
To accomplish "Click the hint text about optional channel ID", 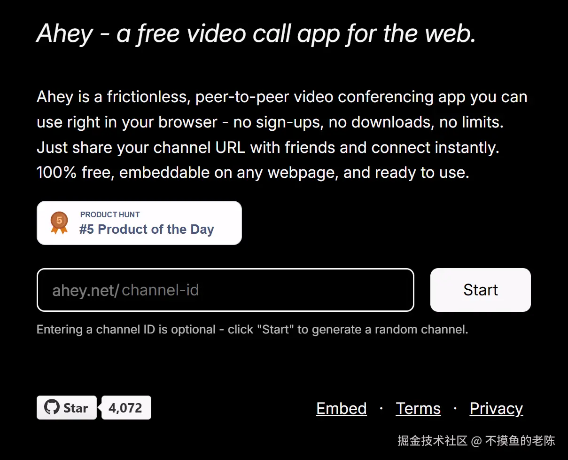I will click(x=252, y=329).
